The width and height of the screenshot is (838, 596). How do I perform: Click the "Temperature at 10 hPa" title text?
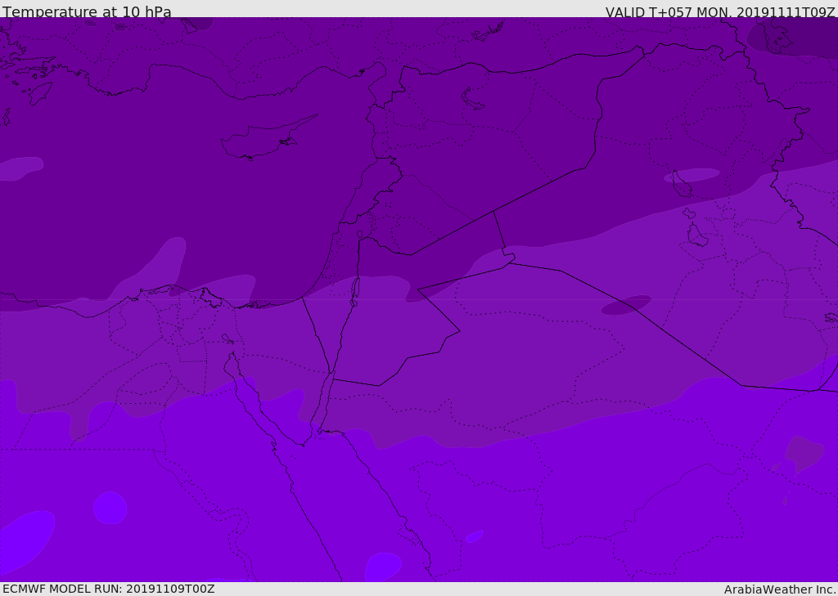tap(87, 11)
